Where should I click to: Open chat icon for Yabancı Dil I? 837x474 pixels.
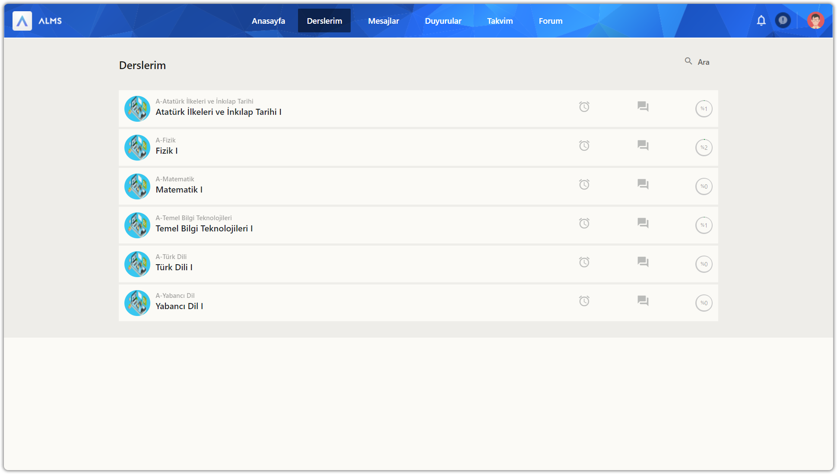pyautogui.click(x=643, y=301)
